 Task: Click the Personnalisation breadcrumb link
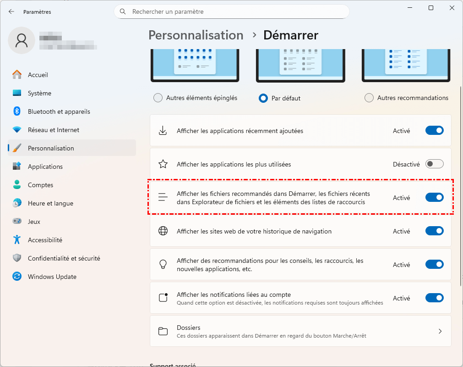click(x=196, y=35)
